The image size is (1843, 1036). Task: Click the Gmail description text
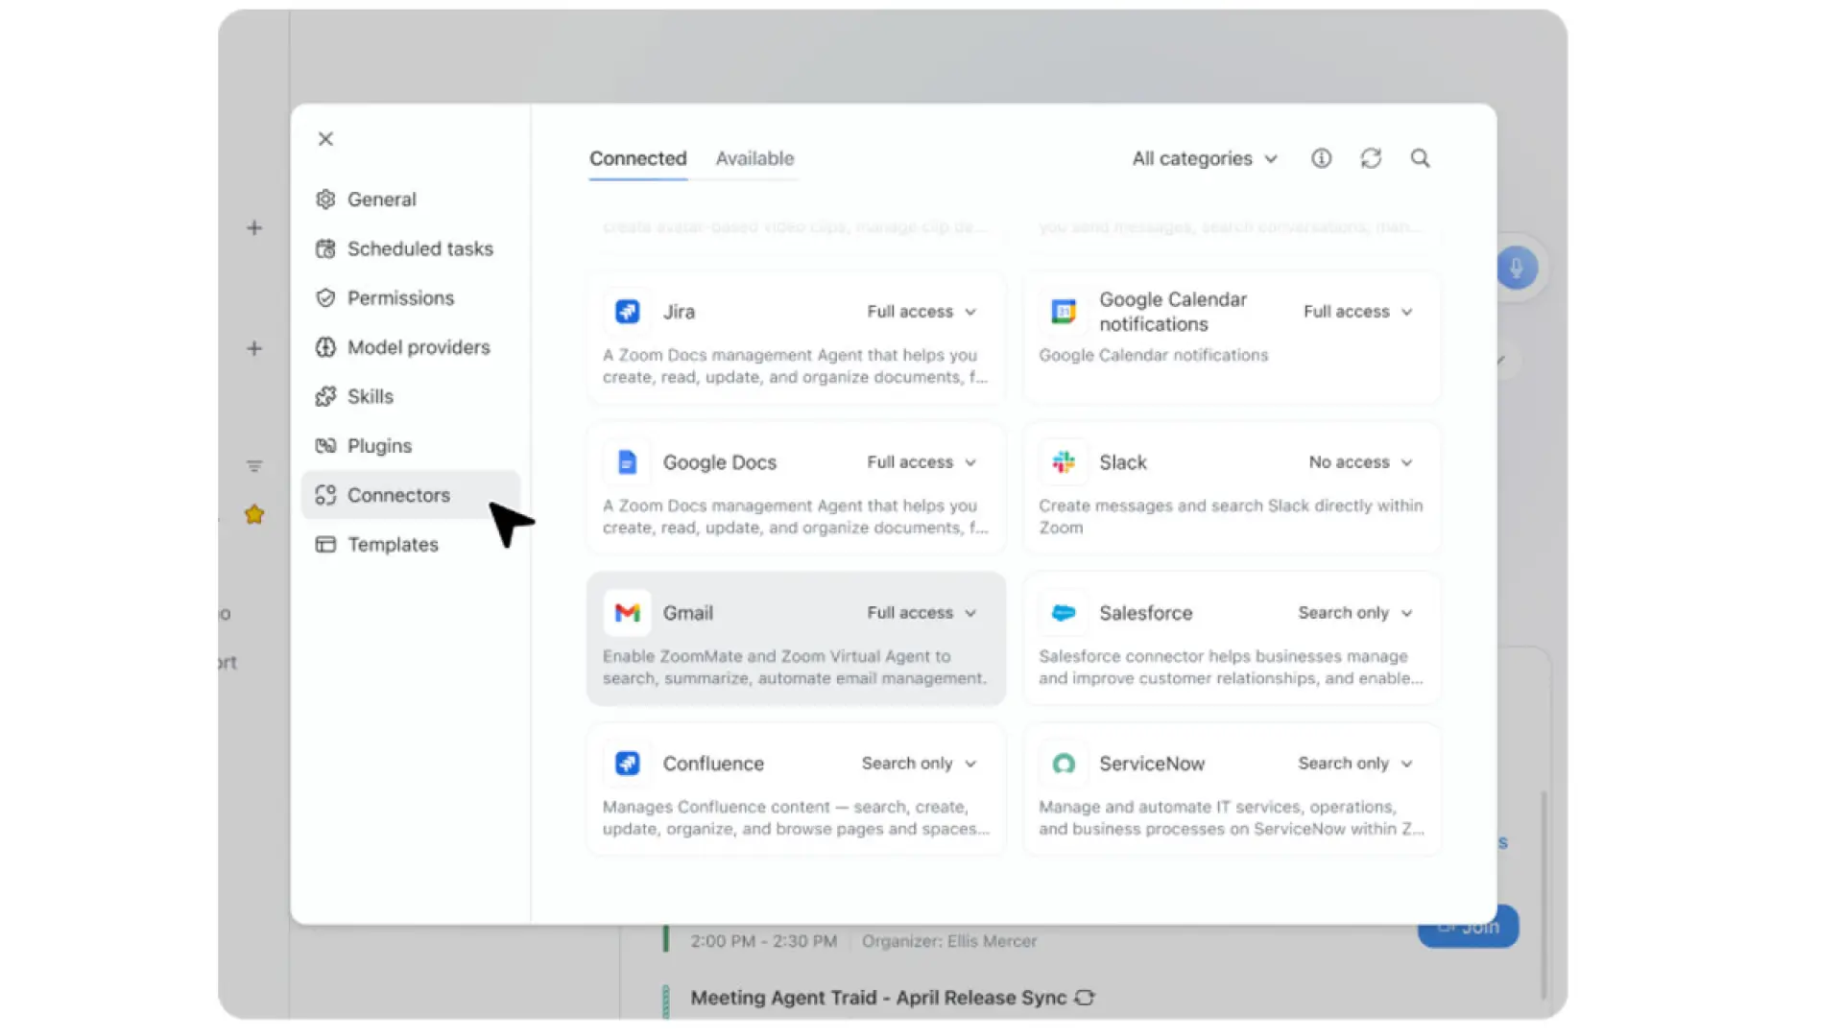795,668
